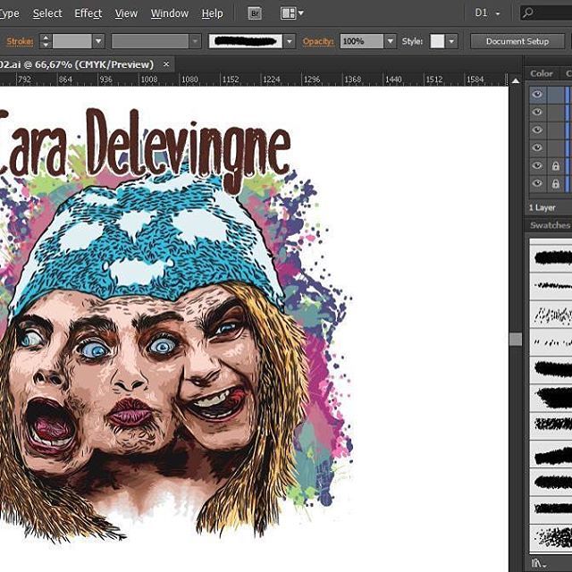Open the D1 workspace switcher dropdown
This screenshot has height=572, width=572.
[490, 13]
